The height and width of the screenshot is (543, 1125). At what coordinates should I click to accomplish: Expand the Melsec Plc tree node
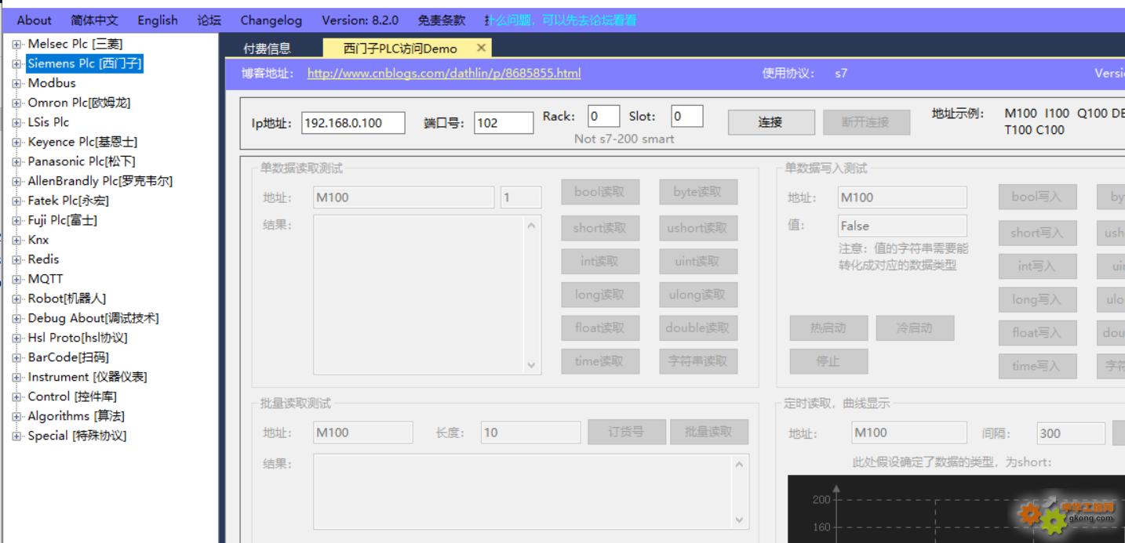(16, 44)
